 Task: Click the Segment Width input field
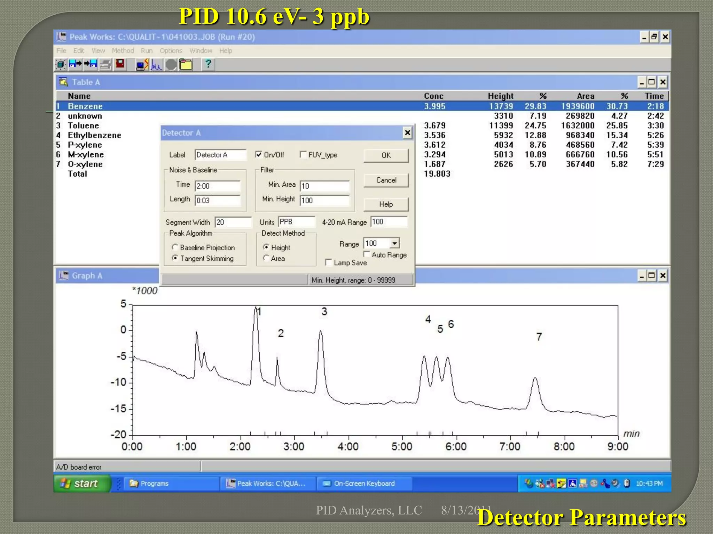pyautogui.click(x=233, y=222)
